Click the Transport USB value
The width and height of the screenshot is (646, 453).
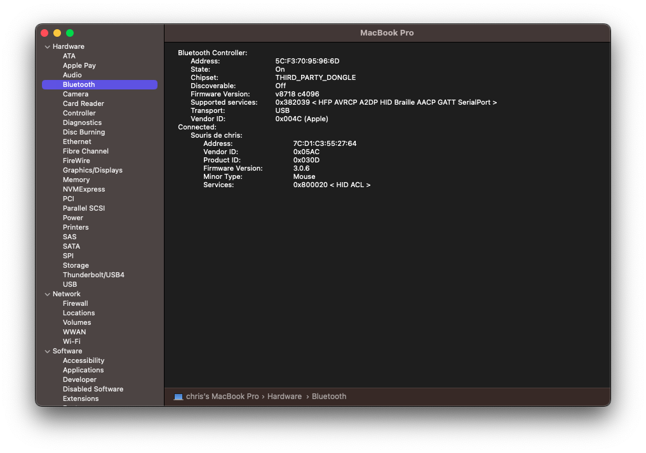click(282, 110)
